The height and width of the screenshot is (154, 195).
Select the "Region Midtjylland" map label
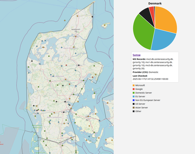coord(57,76)
